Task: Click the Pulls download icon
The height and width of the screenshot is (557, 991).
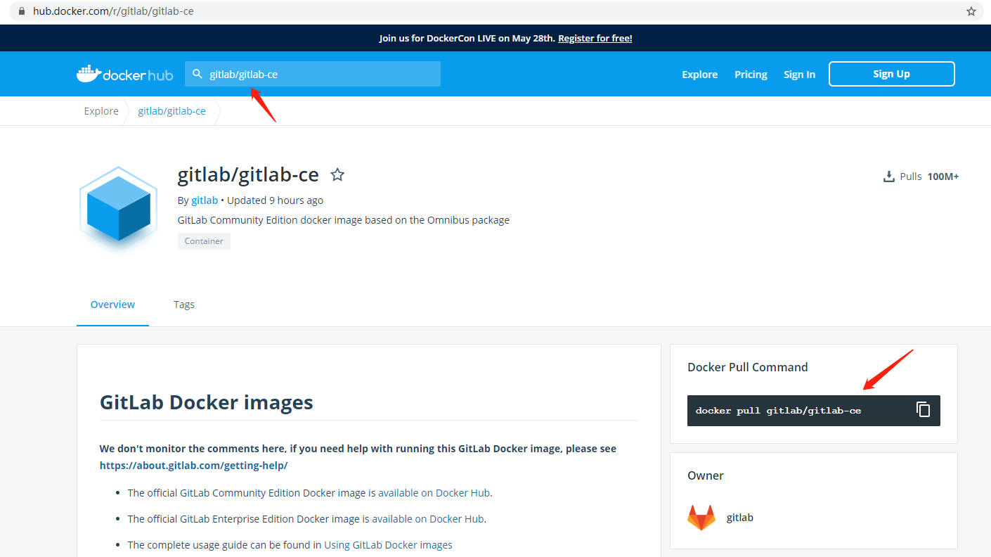Action: (x=888, y=177)
